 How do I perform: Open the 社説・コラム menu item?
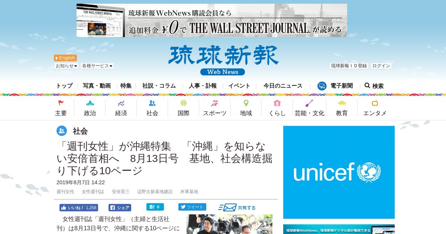point(159,86)
